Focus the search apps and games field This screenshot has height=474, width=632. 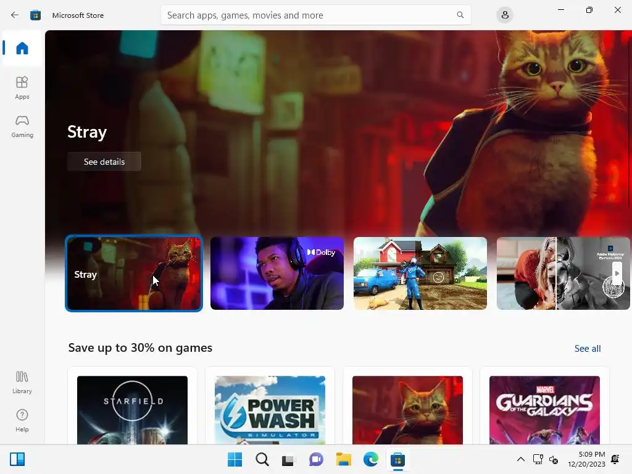(315, 15)
